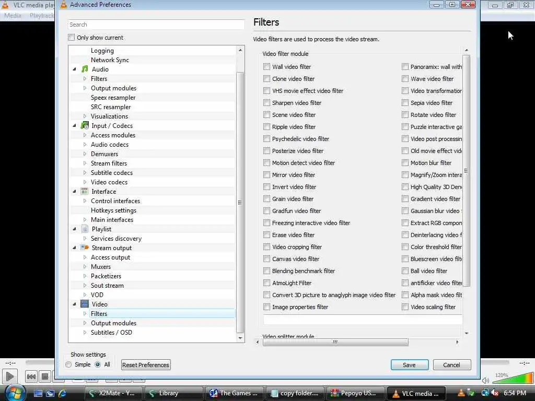The height and width of the screenshot is (401, 535).
Task: Check the Video cropping filter box
Action: pos(266,246)
